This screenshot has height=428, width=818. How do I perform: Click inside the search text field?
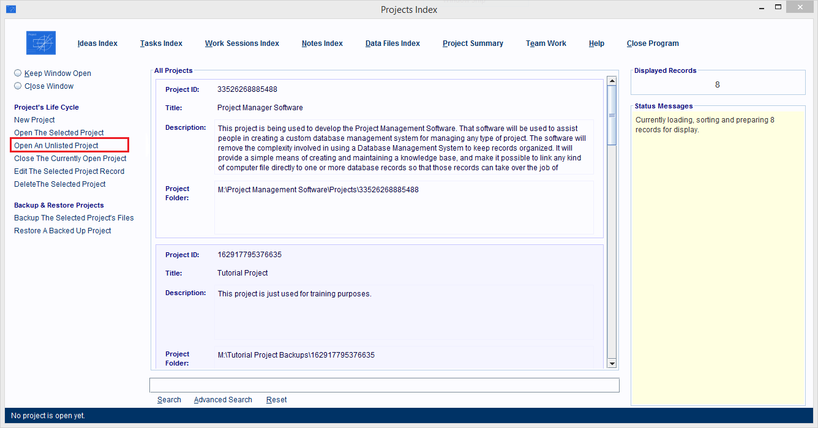pos(384,385)
